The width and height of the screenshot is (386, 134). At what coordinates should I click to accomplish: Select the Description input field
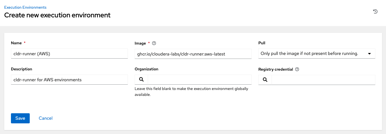tap(69, 80)
